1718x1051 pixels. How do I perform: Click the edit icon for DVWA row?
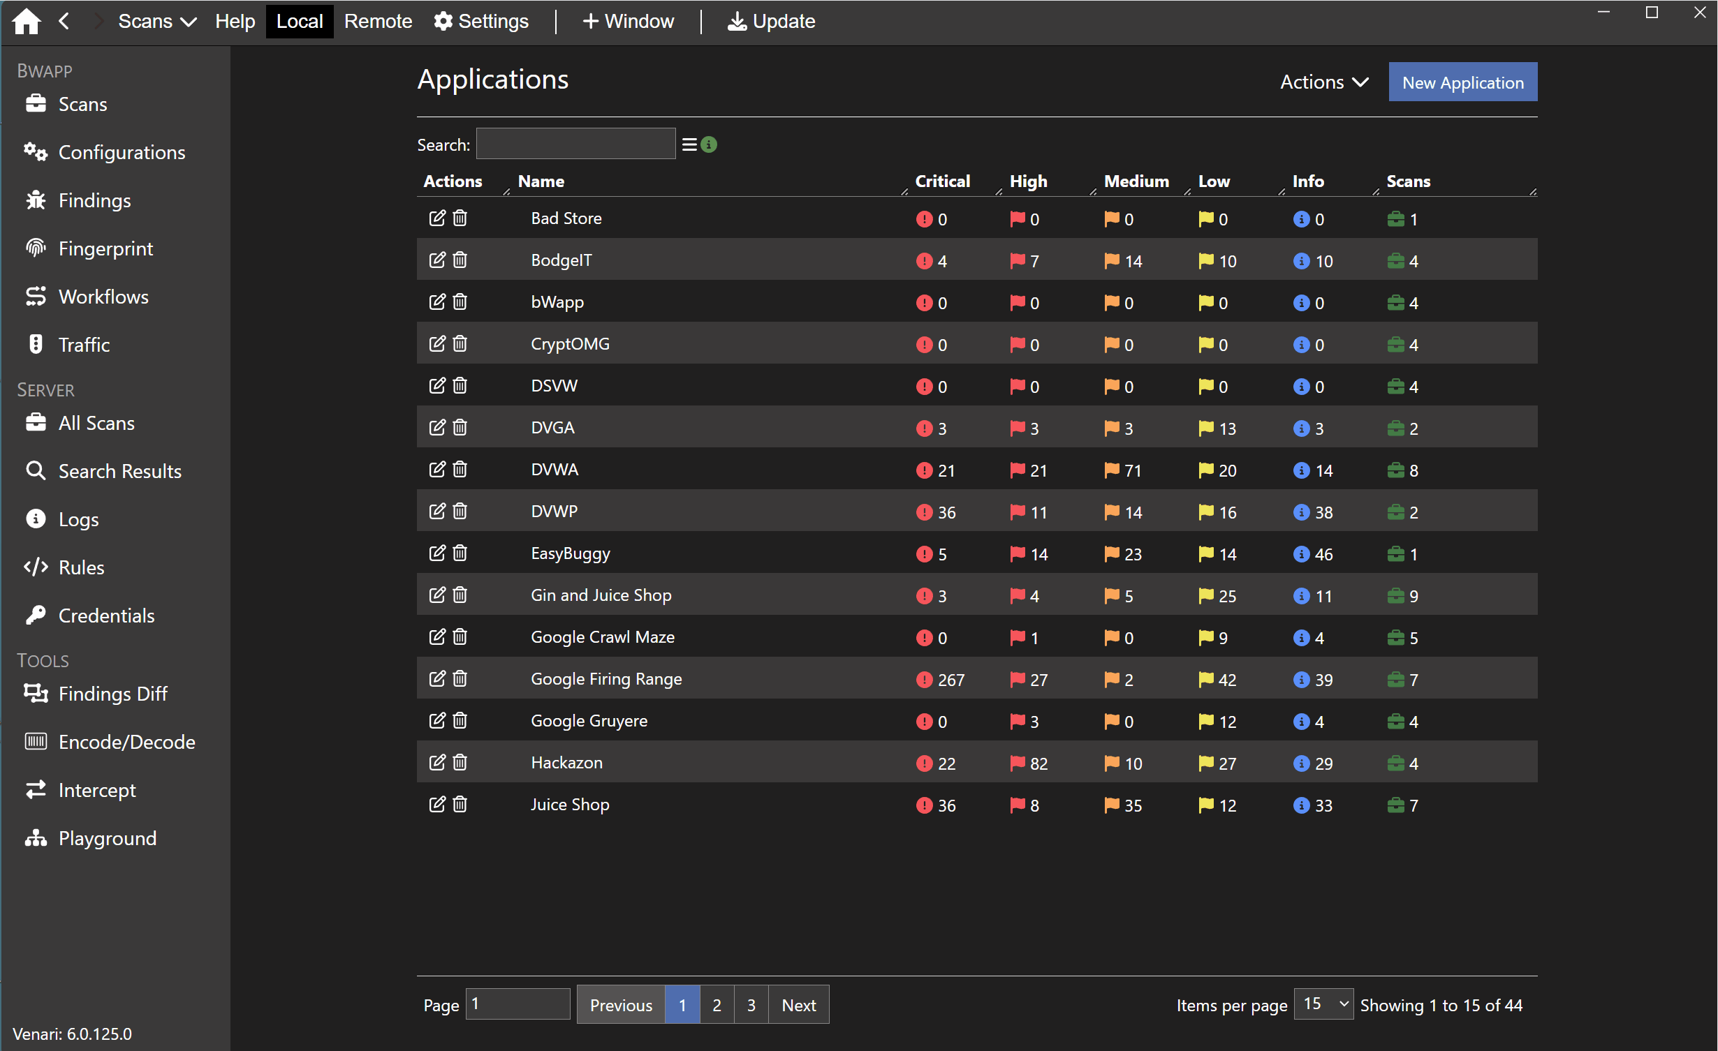[x=436, y=470]
